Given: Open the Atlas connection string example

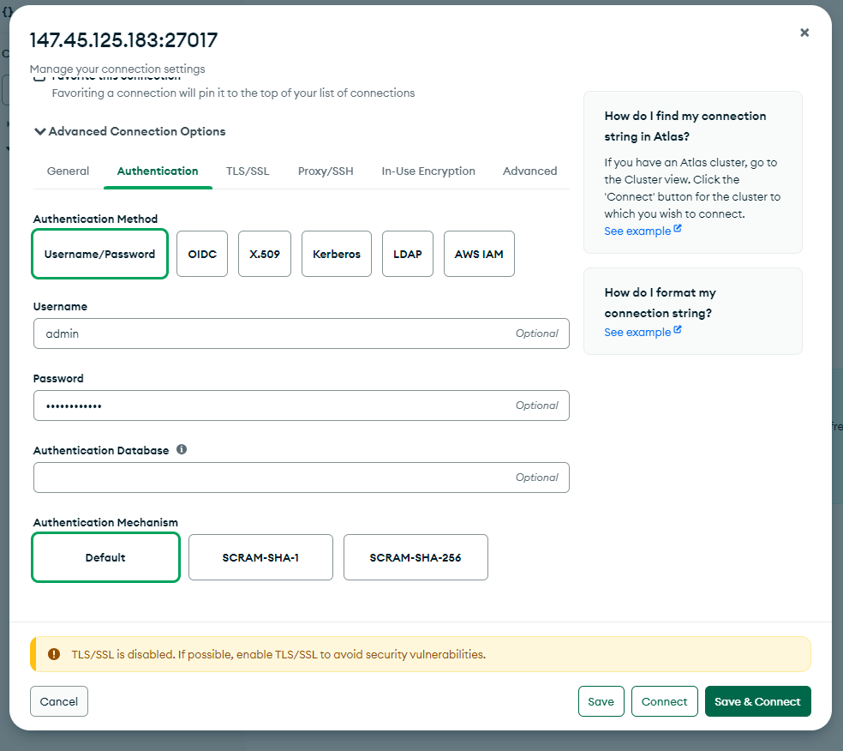Looking at the screenshot, I should [637, 230].
